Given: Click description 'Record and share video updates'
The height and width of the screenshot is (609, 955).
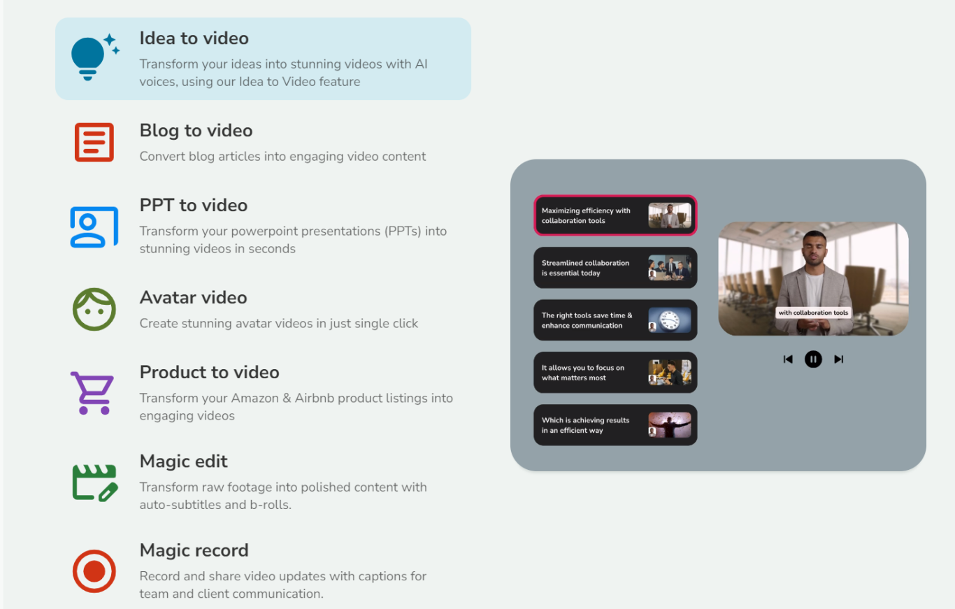Looking at the screenshot, I should click(x=283, y=585).
